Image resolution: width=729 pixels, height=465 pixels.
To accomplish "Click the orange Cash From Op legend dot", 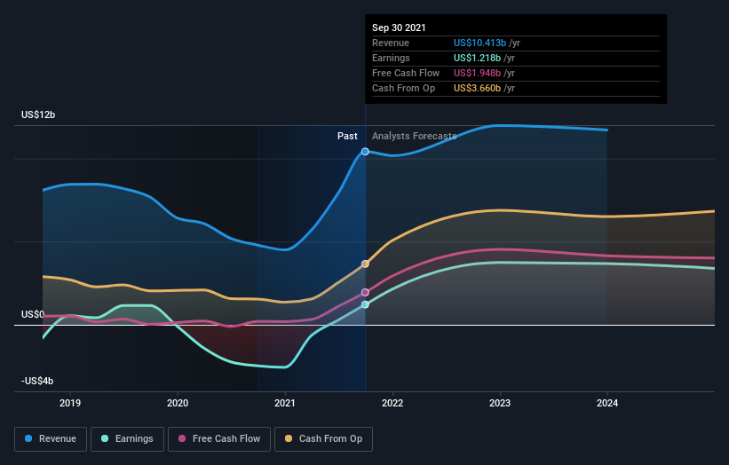I will 289,438.
